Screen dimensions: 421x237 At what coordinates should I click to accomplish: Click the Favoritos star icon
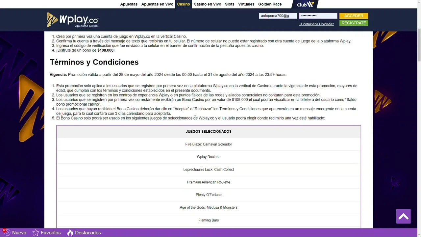point(36,233)
